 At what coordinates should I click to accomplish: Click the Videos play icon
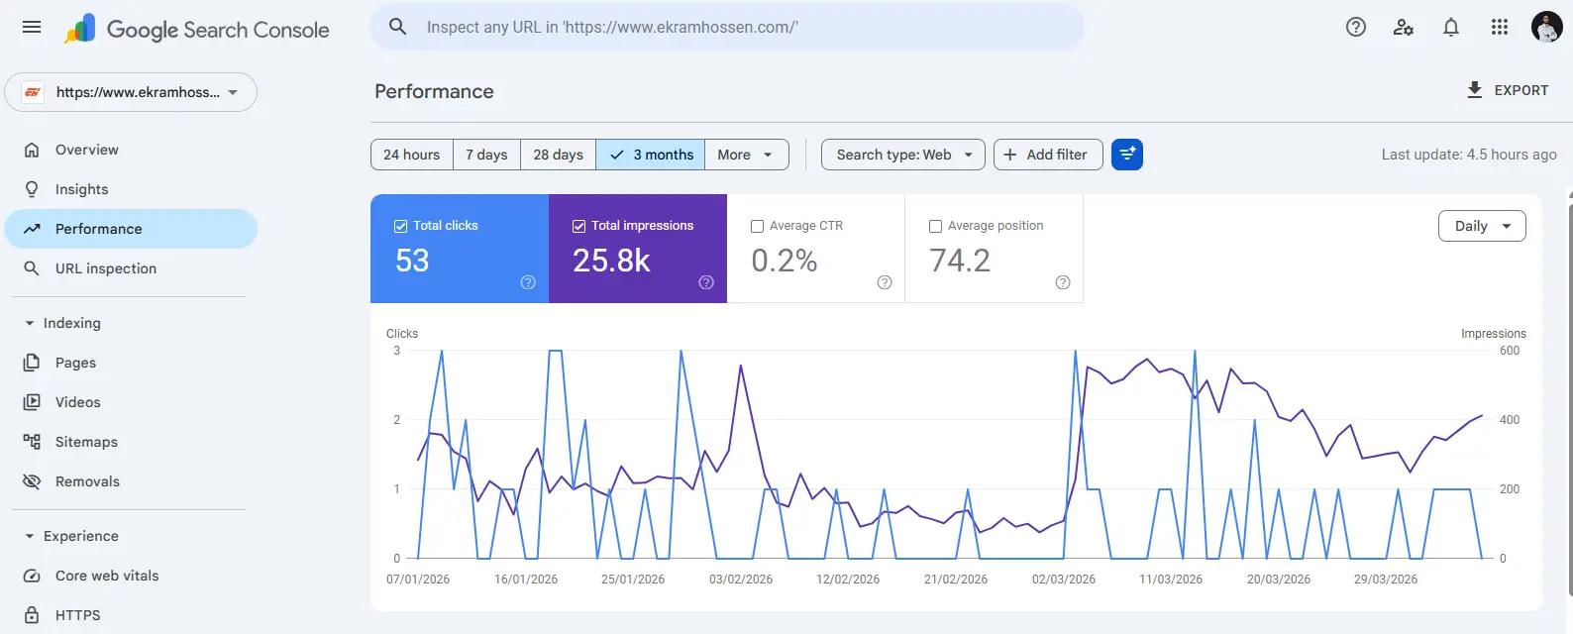32,402
